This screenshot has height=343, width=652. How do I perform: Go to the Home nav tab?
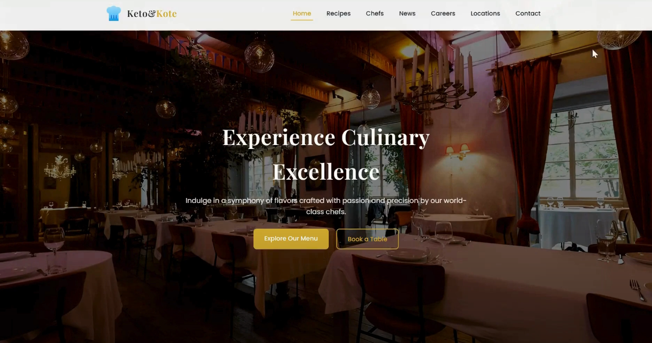[301, 13]
